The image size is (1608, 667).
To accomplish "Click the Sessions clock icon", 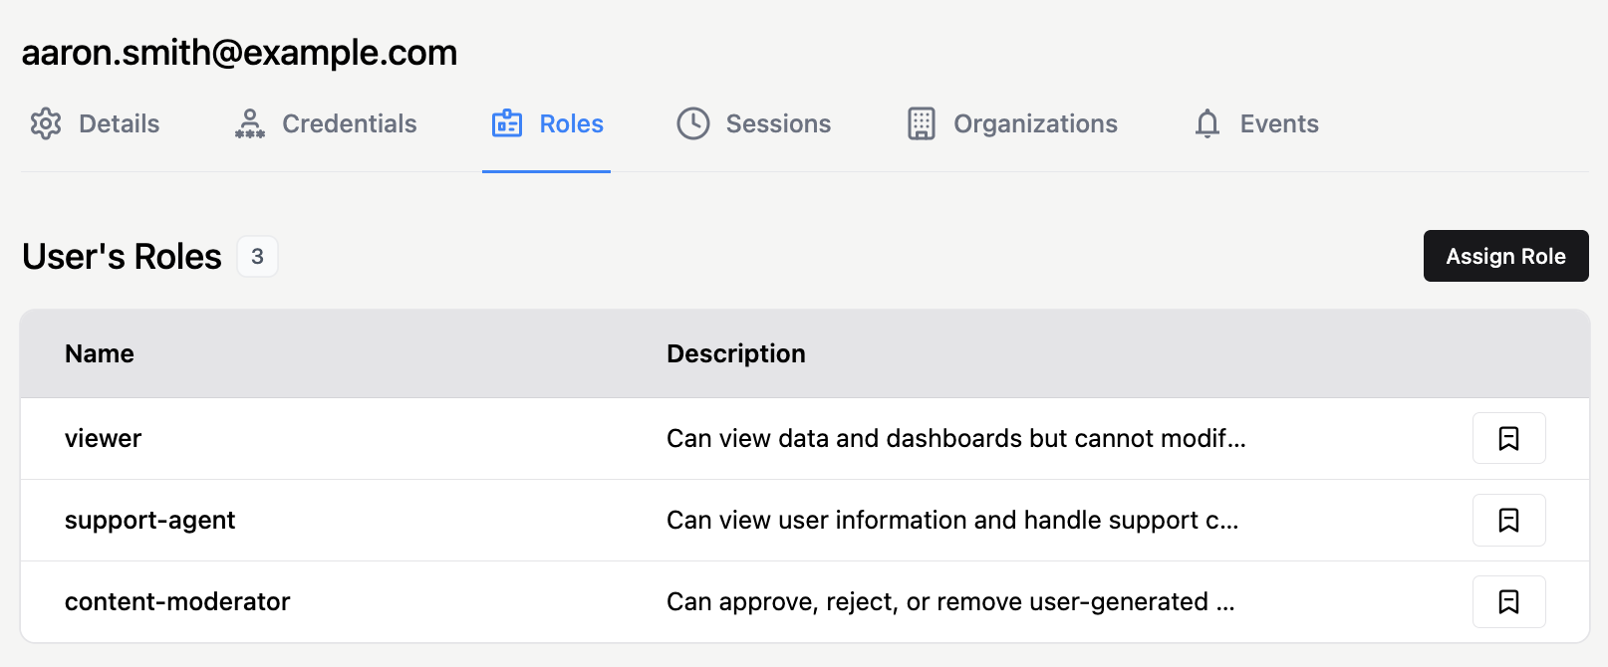I will (x=693, y=123).
